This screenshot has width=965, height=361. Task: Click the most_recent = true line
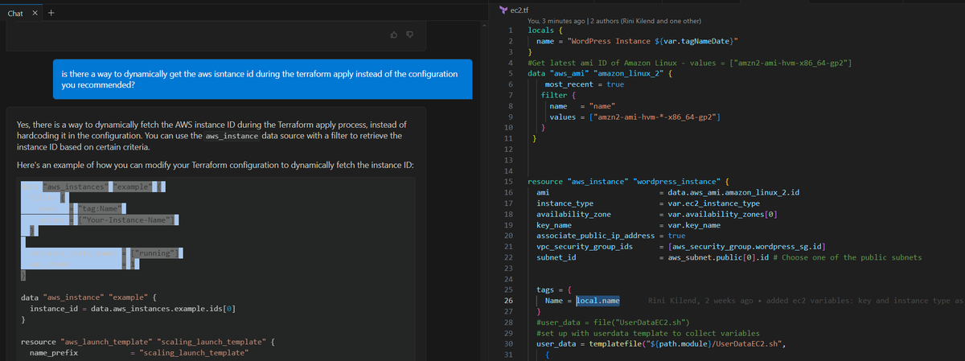tap(584, 84)
